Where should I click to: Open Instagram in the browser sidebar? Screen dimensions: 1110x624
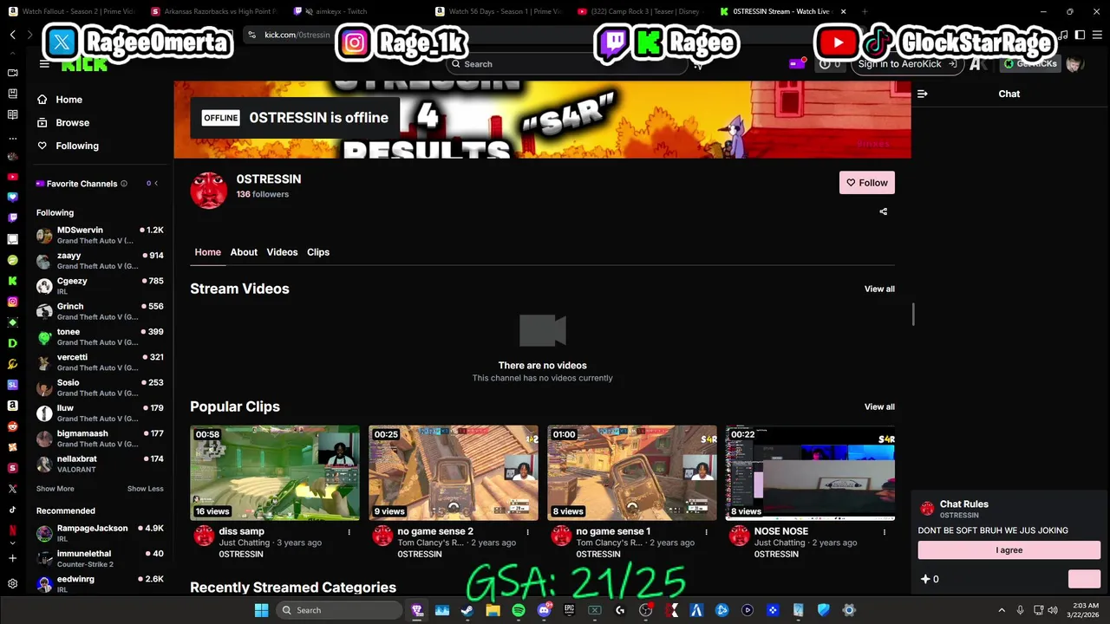[12, 302]
